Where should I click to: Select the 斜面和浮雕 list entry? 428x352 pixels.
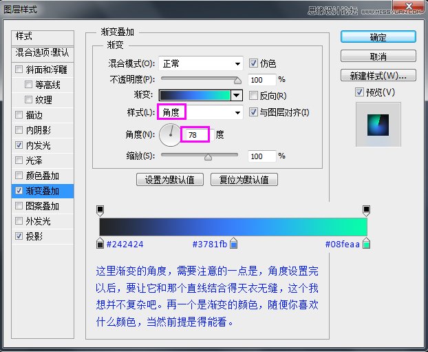pyautogui.click(x=43, y=70)
